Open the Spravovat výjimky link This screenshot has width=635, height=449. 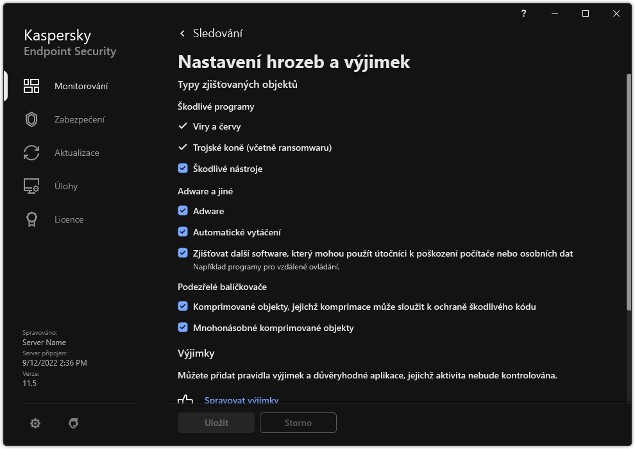(241, 400)
